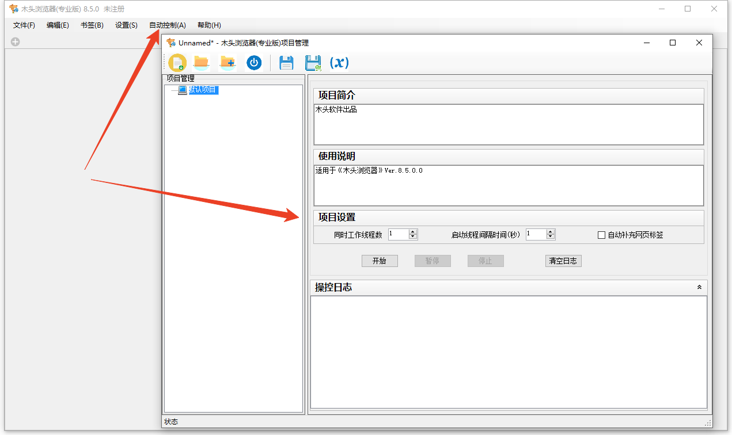Open the (x) variables editor icon

click(339, 63)
